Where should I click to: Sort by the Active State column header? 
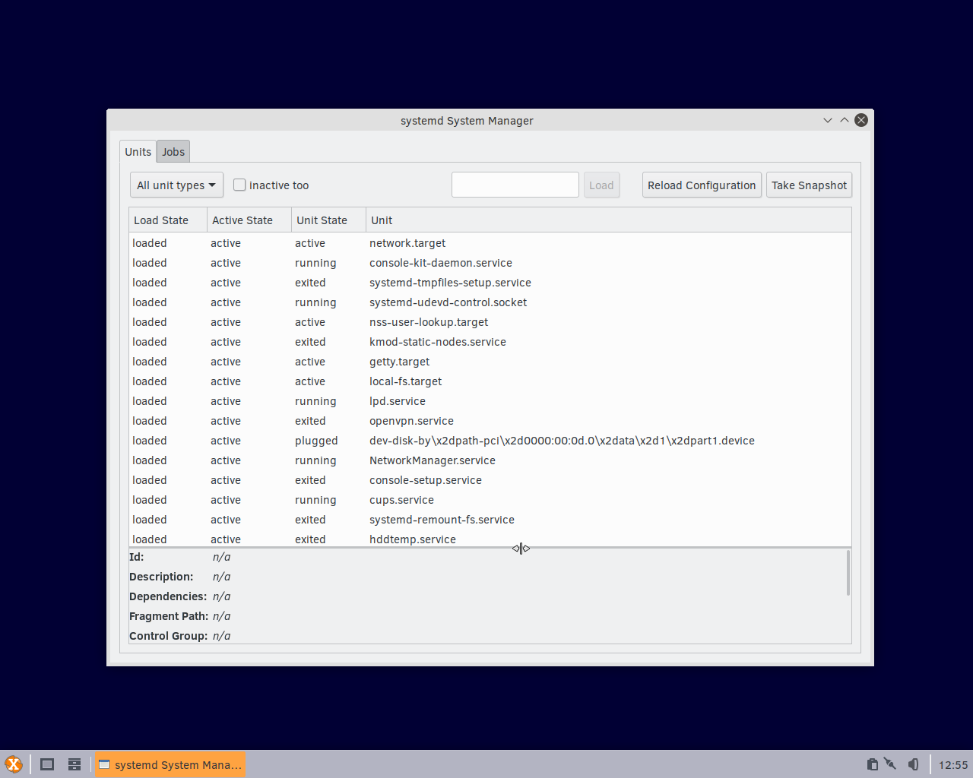pyautogui.click(x=249, y=220)
